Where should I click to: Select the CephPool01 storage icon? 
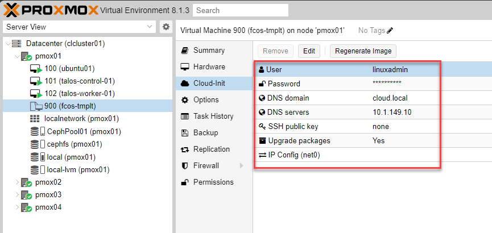(35, 132)
